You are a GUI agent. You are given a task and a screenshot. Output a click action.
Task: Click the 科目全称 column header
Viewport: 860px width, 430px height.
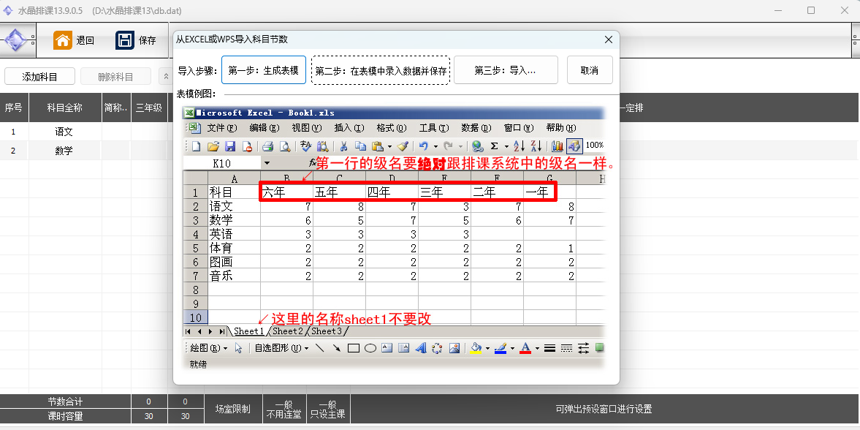coord(64,108)
